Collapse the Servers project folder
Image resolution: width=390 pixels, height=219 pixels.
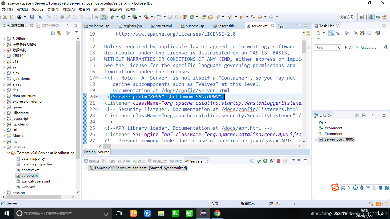point(4,147)
